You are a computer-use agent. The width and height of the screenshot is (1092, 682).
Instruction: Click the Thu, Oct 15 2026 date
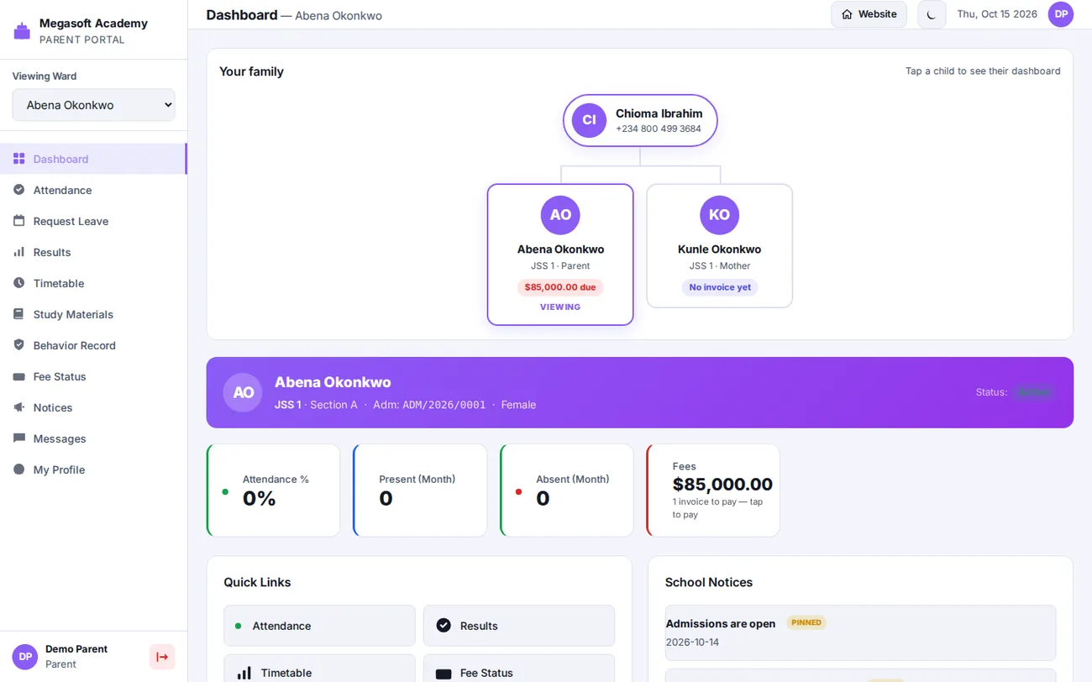(x=997, y=14)
